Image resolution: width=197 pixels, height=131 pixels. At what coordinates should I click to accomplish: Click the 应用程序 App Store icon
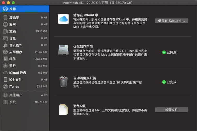coord(5,52)
